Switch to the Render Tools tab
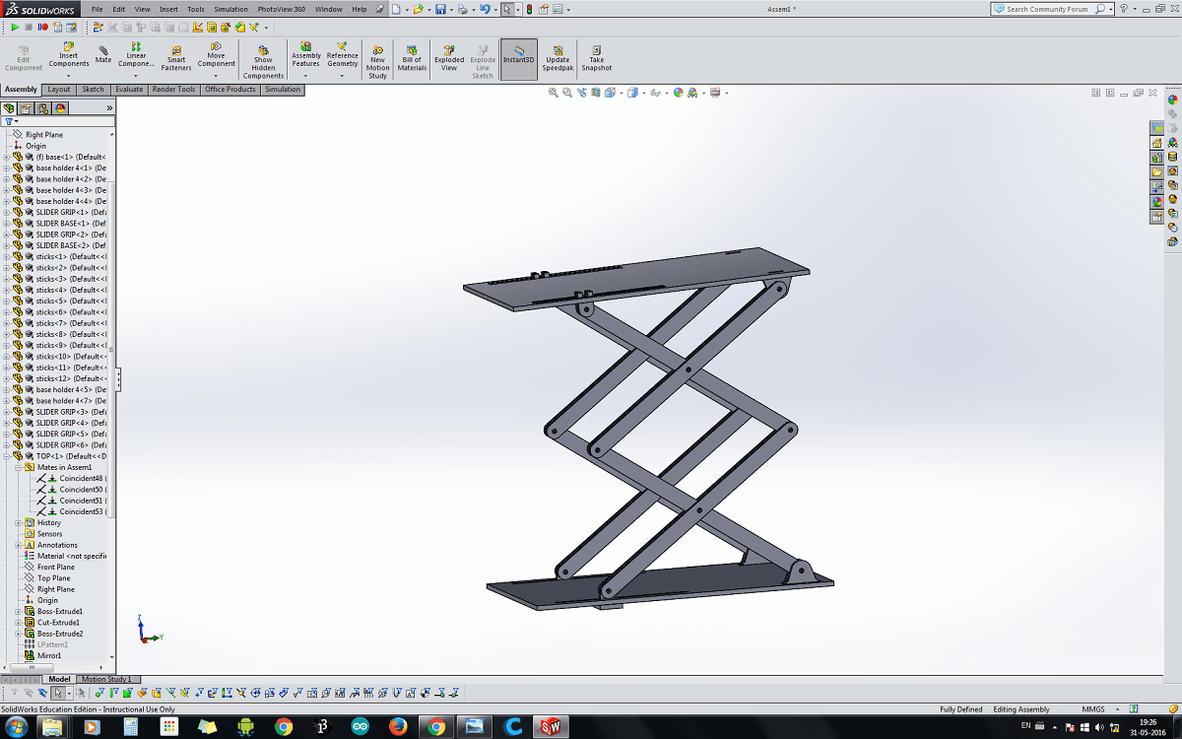Image resolution: width=1182 pixels, height=739 pixels. tap(173, 89)
